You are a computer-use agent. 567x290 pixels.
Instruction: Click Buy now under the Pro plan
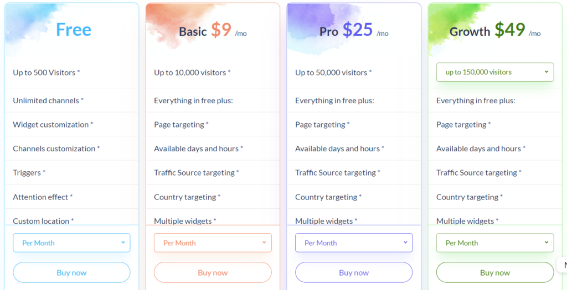pyautogui.click(x=354, y=272)
